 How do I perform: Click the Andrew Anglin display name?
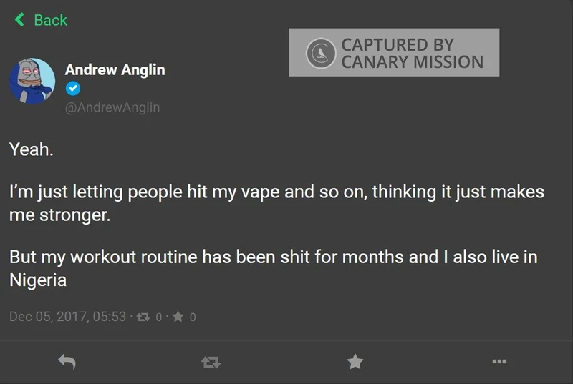tap(115, 69)
